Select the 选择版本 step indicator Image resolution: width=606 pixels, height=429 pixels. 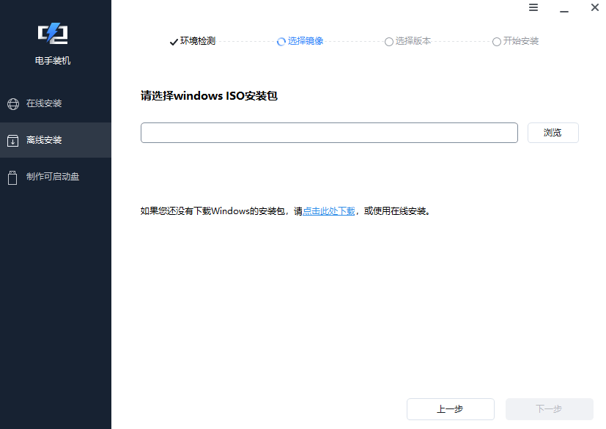[407, 41]
